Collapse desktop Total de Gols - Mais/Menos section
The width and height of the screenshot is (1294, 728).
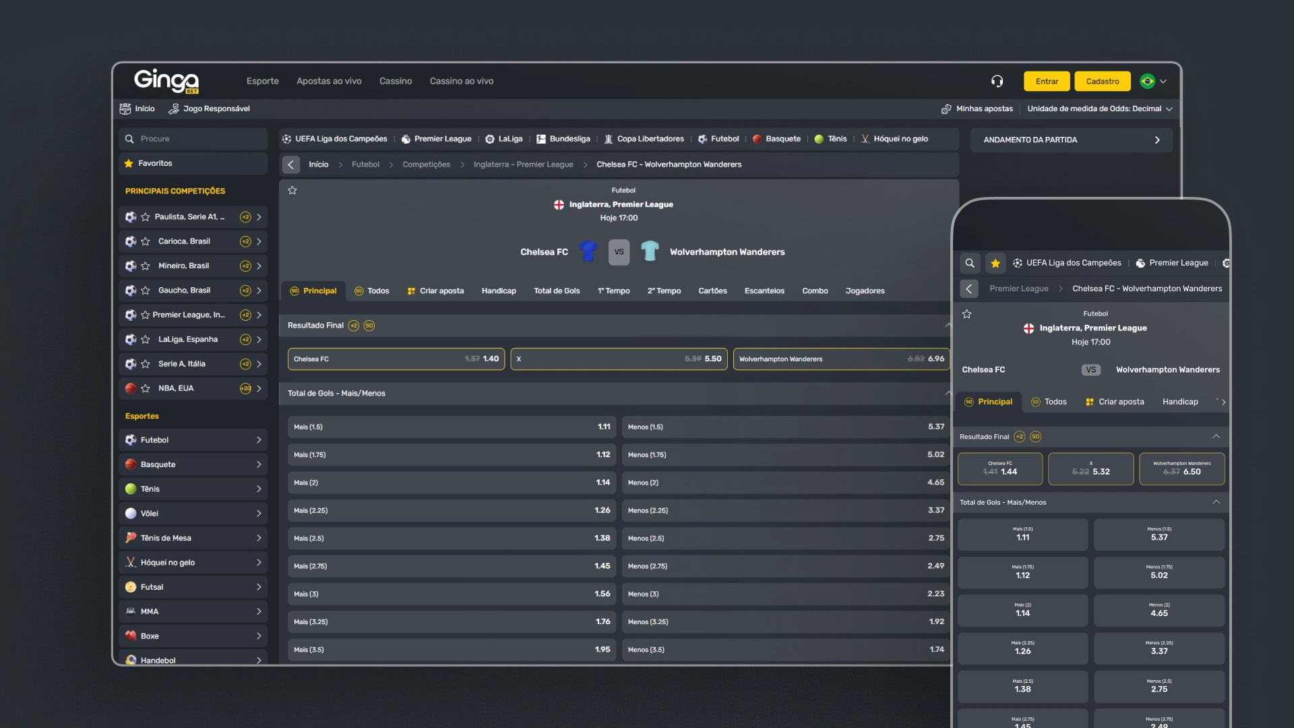(x=948, y=394)
